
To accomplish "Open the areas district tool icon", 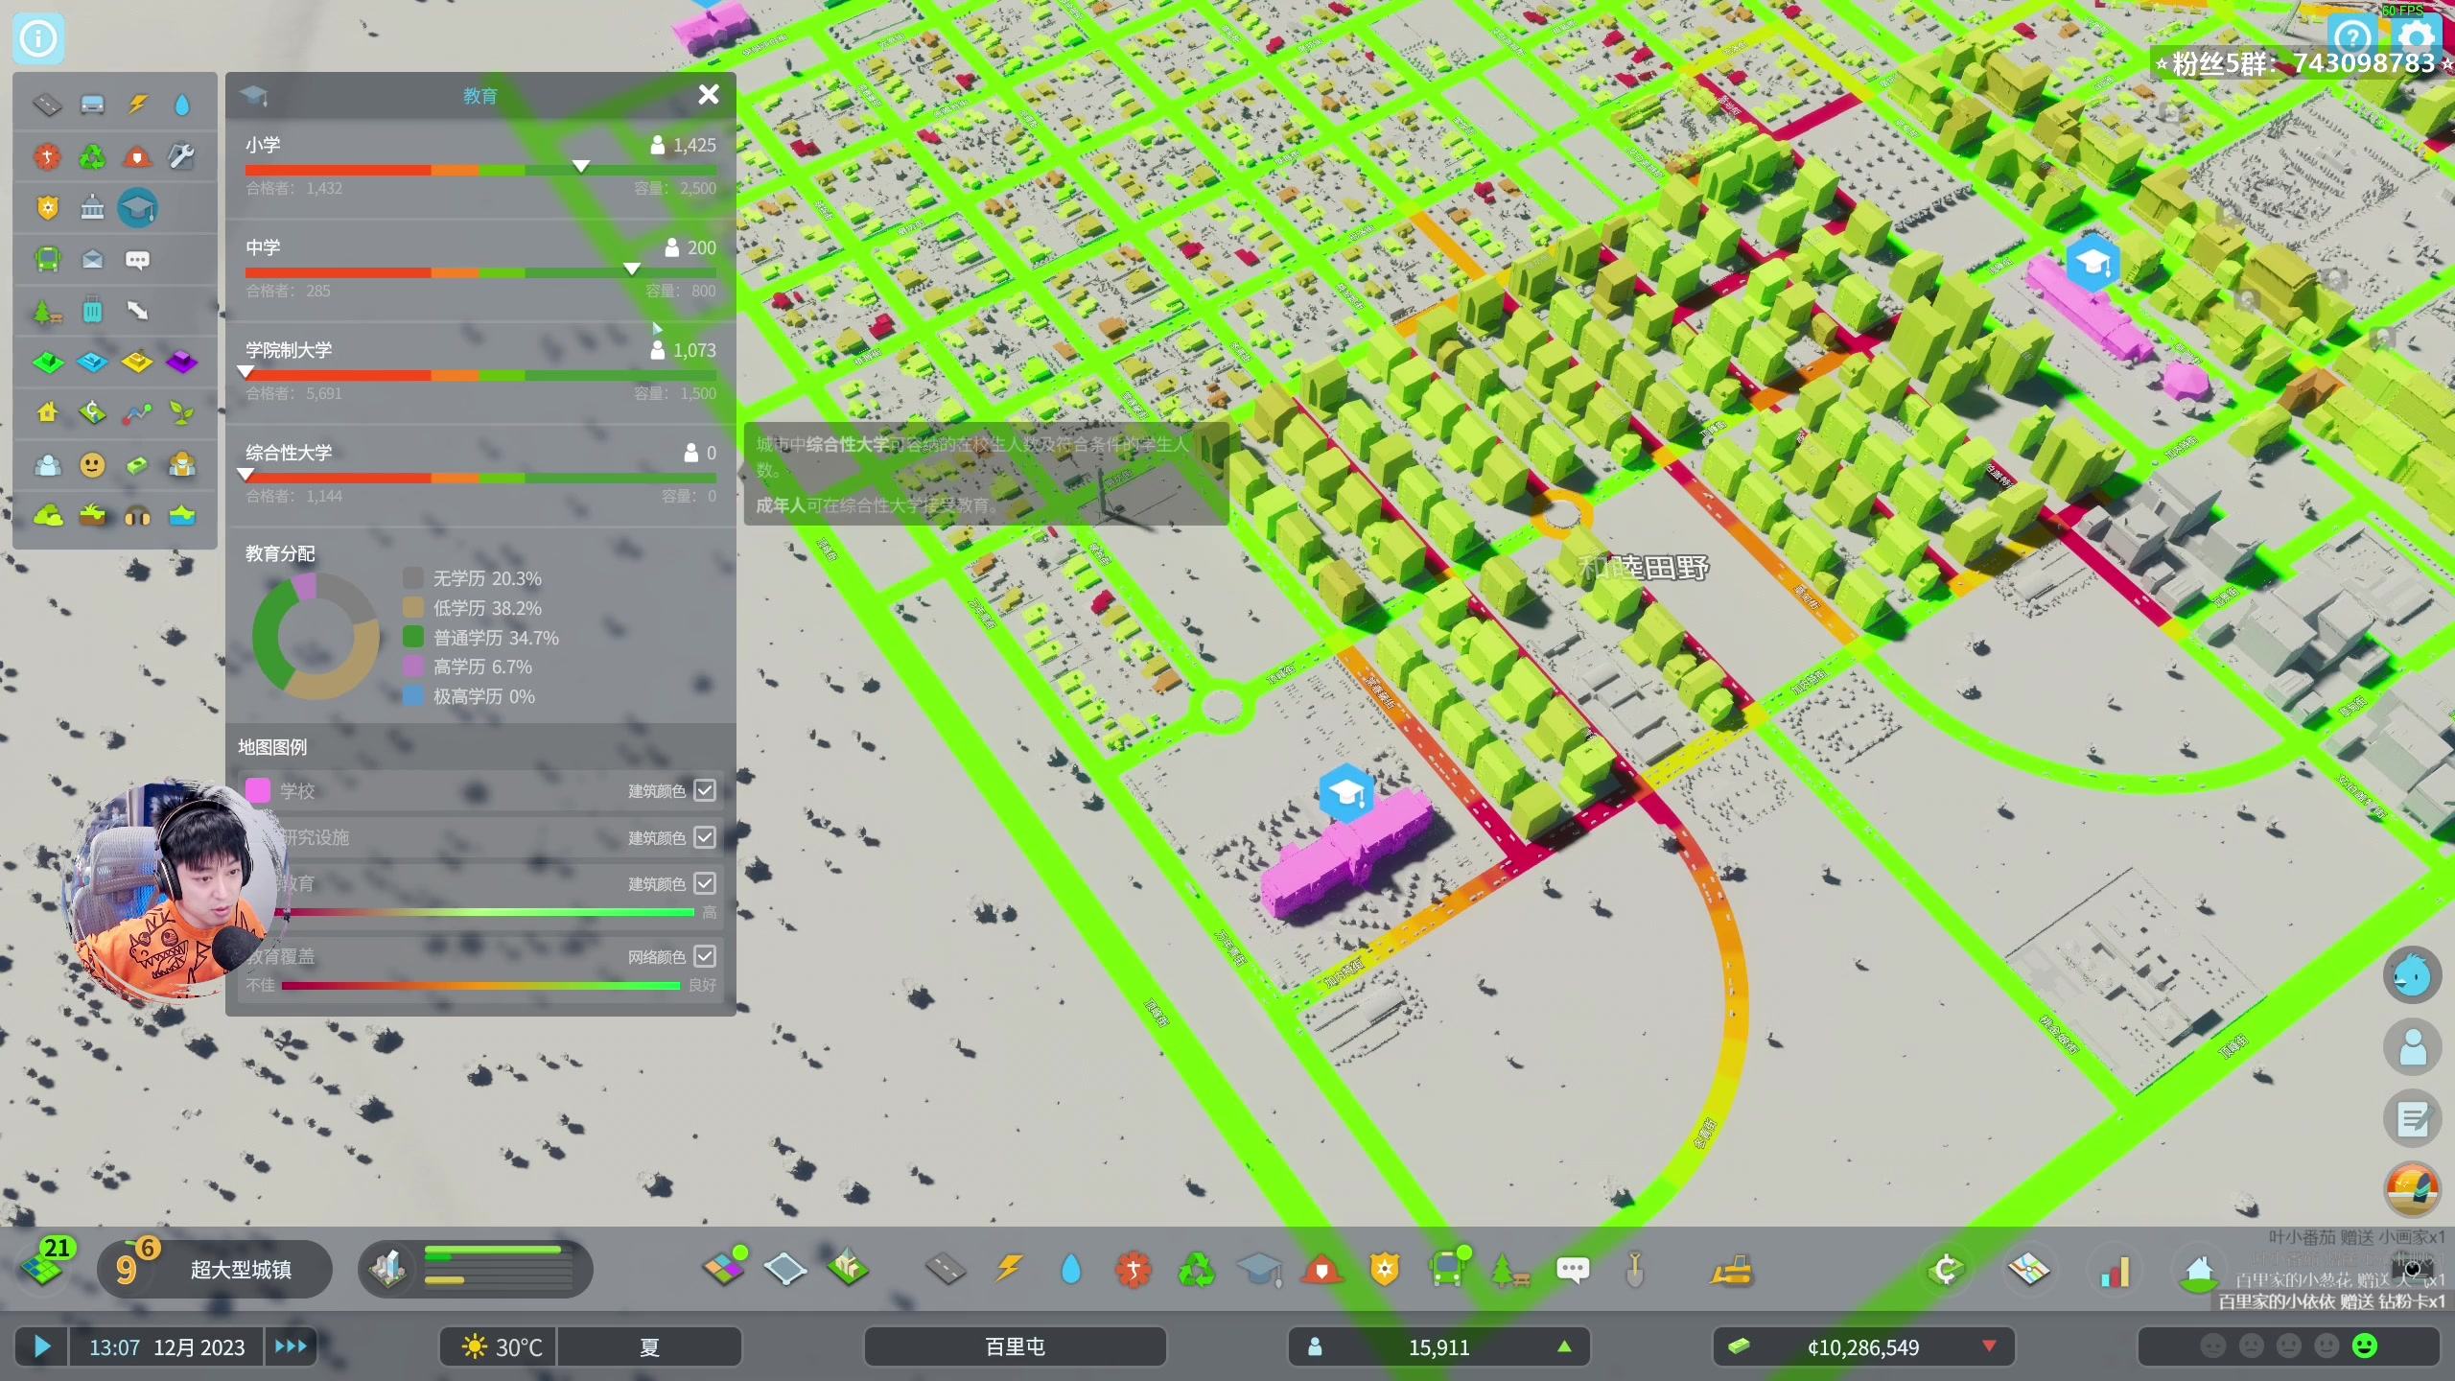I will [x=785, y=1269].
